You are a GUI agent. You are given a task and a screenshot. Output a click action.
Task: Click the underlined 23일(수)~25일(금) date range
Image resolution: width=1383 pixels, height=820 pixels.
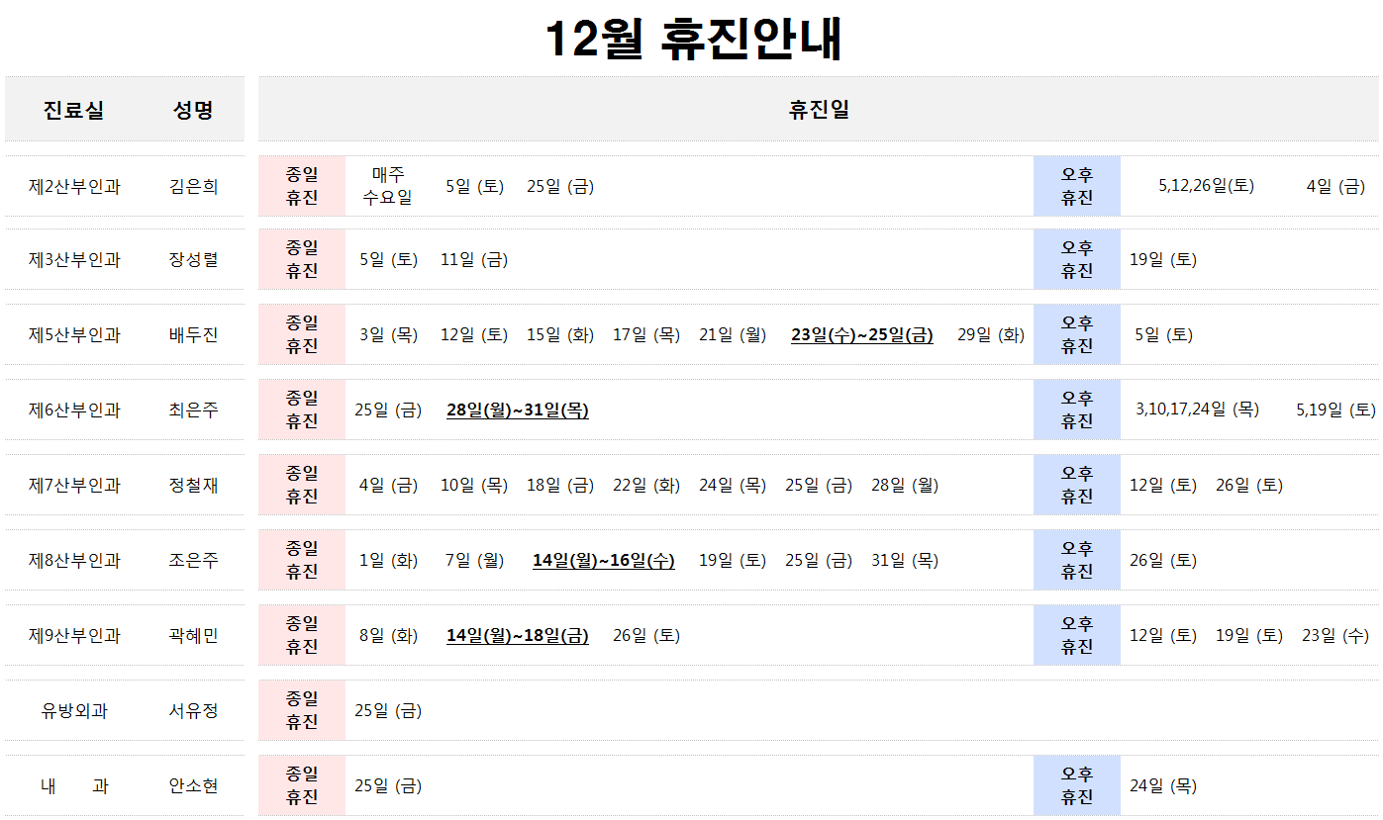point(862,335)
